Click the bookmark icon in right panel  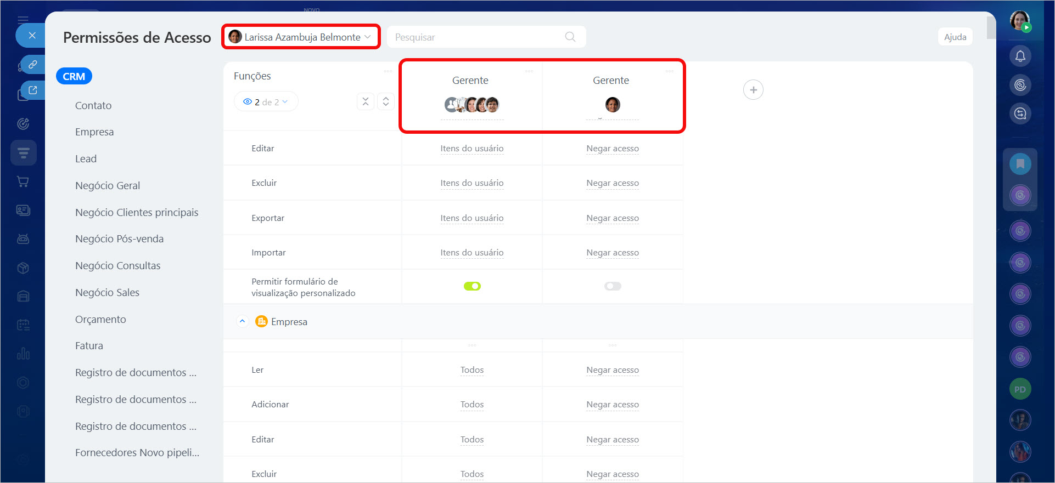coord(1020,164)
